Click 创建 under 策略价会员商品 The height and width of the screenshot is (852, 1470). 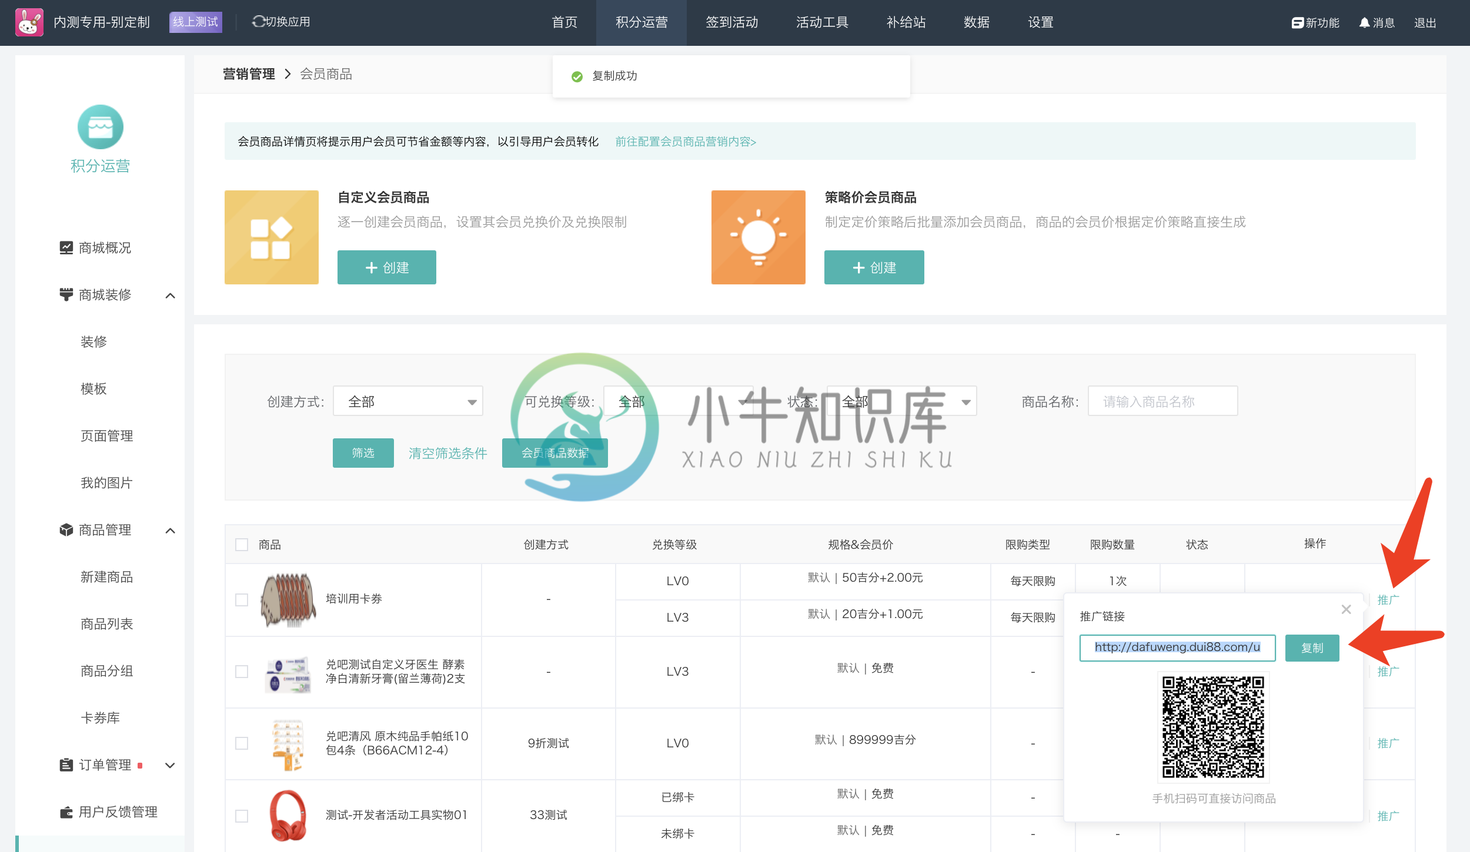pyautogui.click(x=874, y=267)
